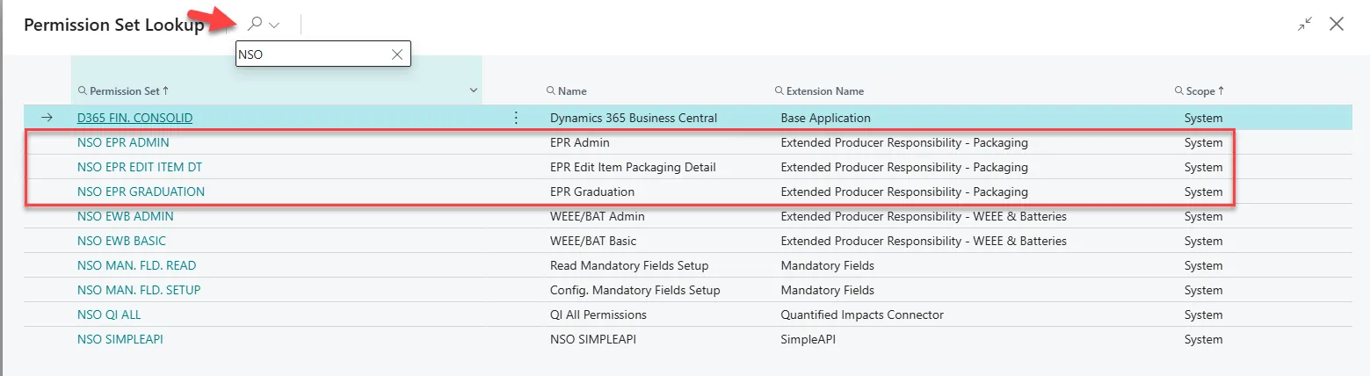
Task: Open the D365 FIN. CONSOLID link
Action: [134, 118]
